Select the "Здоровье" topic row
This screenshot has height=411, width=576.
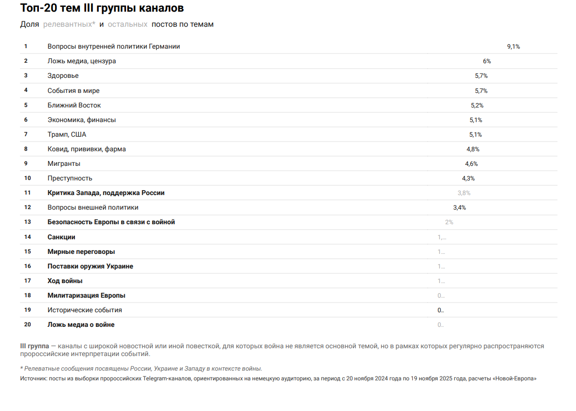click(63, 76)
